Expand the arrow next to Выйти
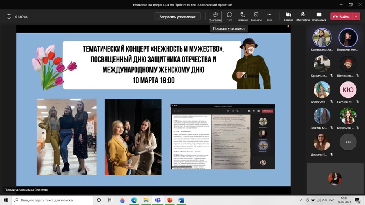The width and height of the screenshot is (365, 205). tap(356, 17)
